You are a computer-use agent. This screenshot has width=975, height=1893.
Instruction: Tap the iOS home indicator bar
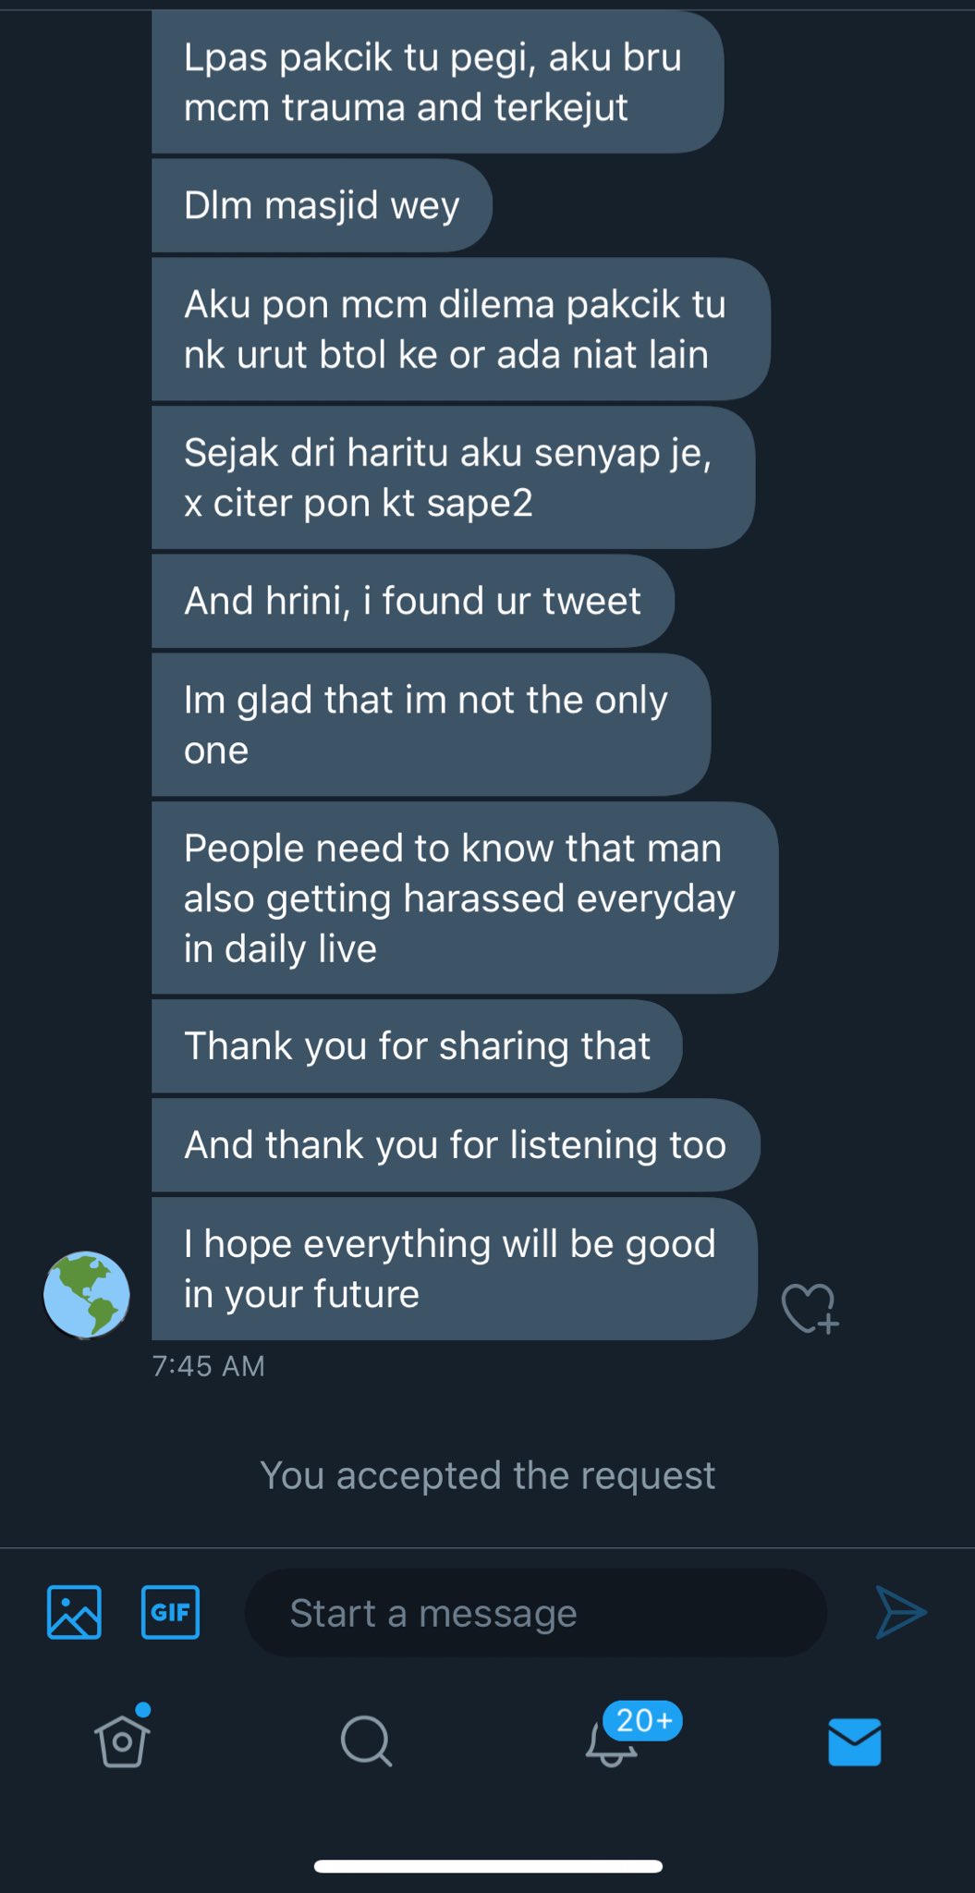[488, 1866]
